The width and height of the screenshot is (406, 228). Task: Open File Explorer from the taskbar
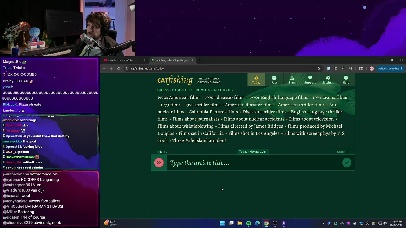pos(240,223)
